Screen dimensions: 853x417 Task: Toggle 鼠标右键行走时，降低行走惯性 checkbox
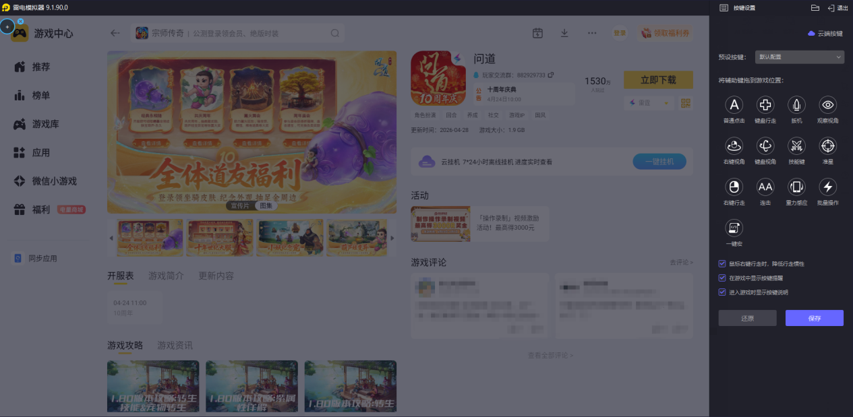point(722,263)
